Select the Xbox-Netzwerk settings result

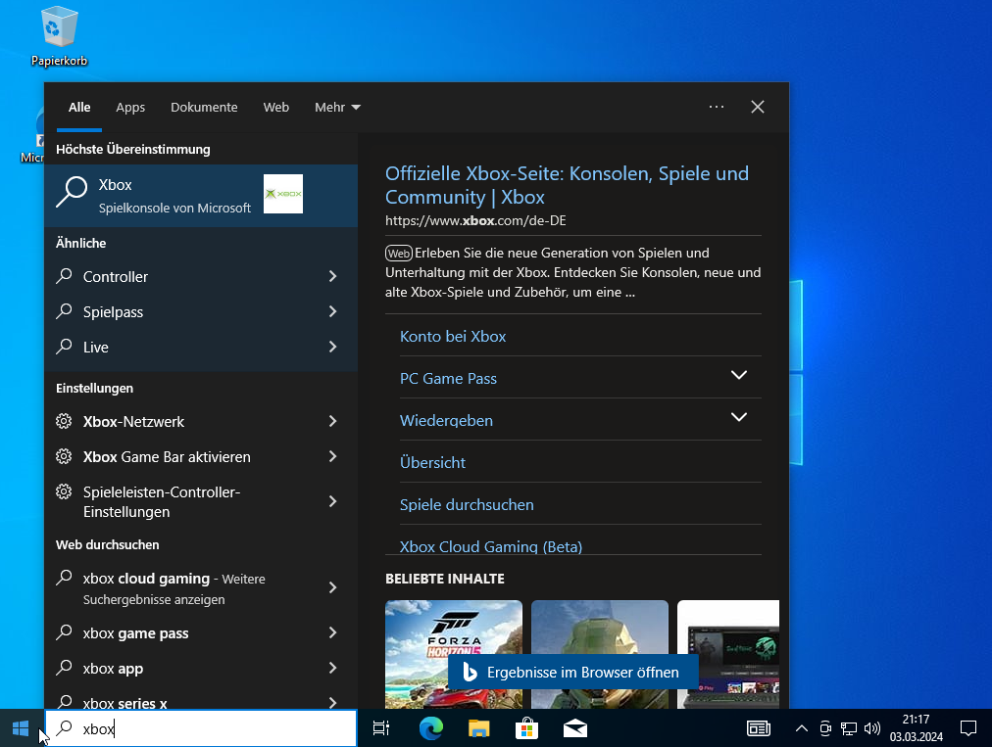tap(201, 421)
